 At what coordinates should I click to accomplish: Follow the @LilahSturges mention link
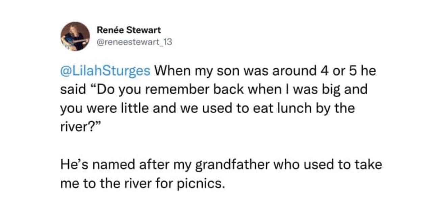pyautogui.click(x=106, y=72)
